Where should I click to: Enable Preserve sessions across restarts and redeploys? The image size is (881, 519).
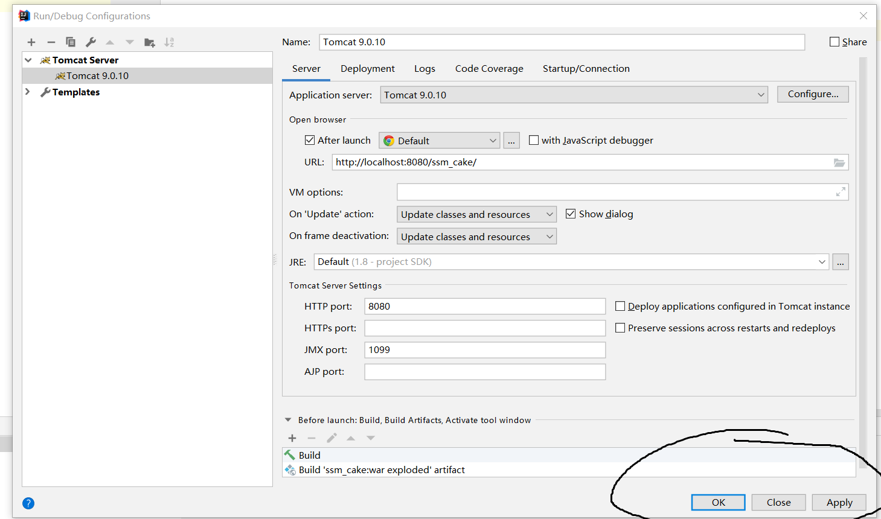pyautogui.click(x=620, y=328)
